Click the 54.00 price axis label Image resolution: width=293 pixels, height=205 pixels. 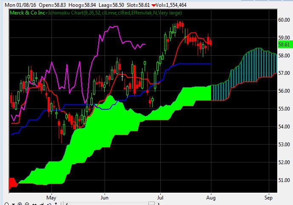click(x=284, y=127)
